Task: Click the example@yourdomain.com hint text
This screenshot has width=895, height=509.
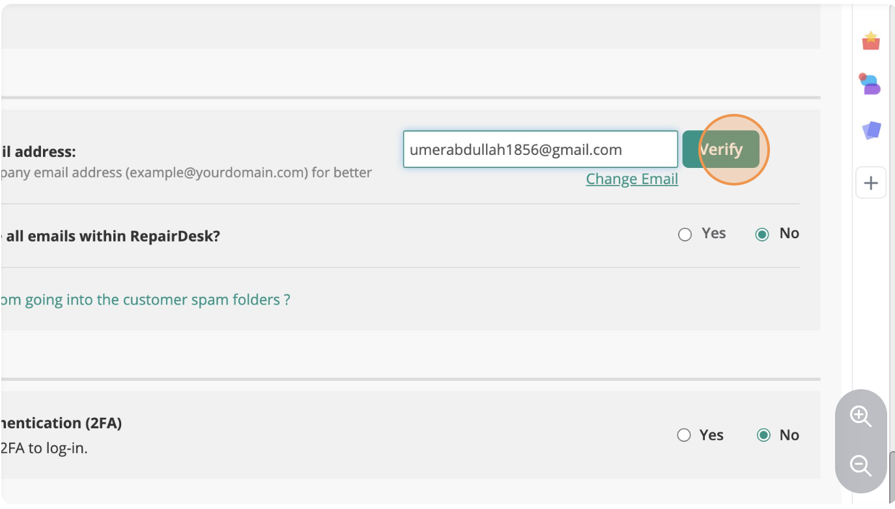Action: click(186, 173)
